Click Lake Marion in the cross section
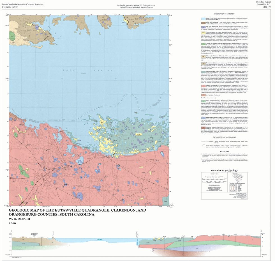This screenshot has width=275, height=261. click(100, 239)
